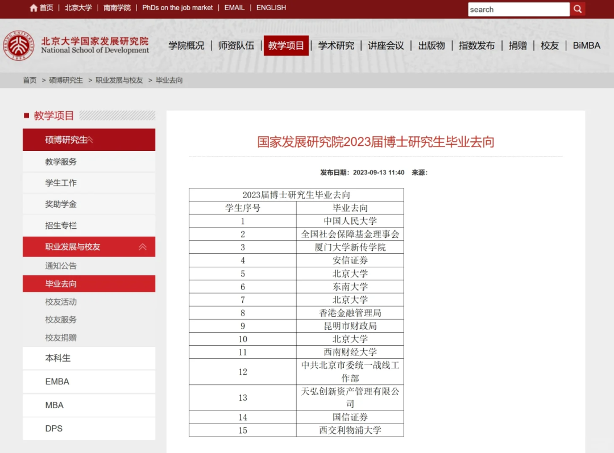This screenshot has width=614, height=453.
Task: Open 校友服务 in the sidebar
Action: pyautogui.click(x=61, y=320)
